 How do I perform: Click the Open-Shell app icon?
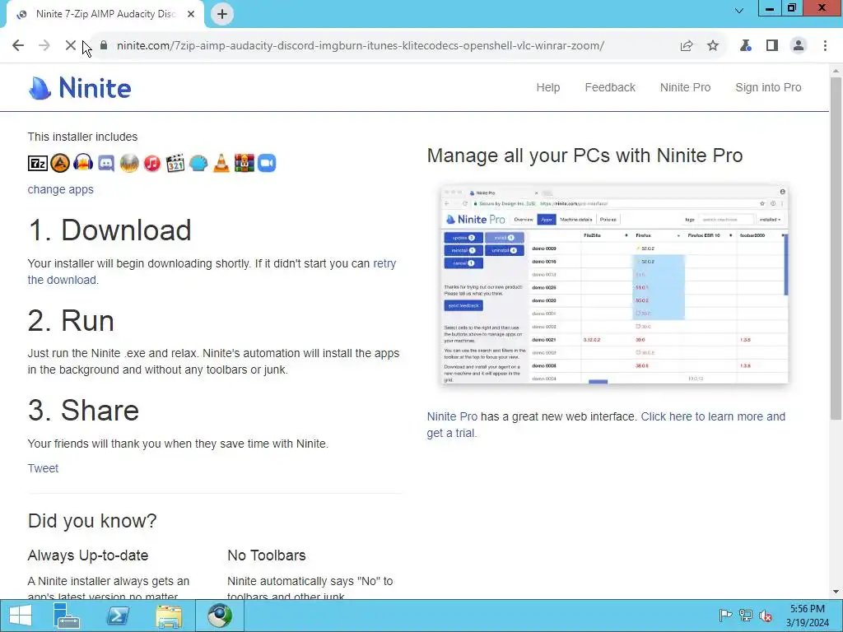[x=198, y=163]
